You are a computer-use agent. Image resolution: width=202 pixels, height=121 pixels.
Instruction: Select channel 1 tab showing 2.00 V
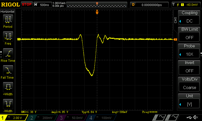[x=14, y=118]
